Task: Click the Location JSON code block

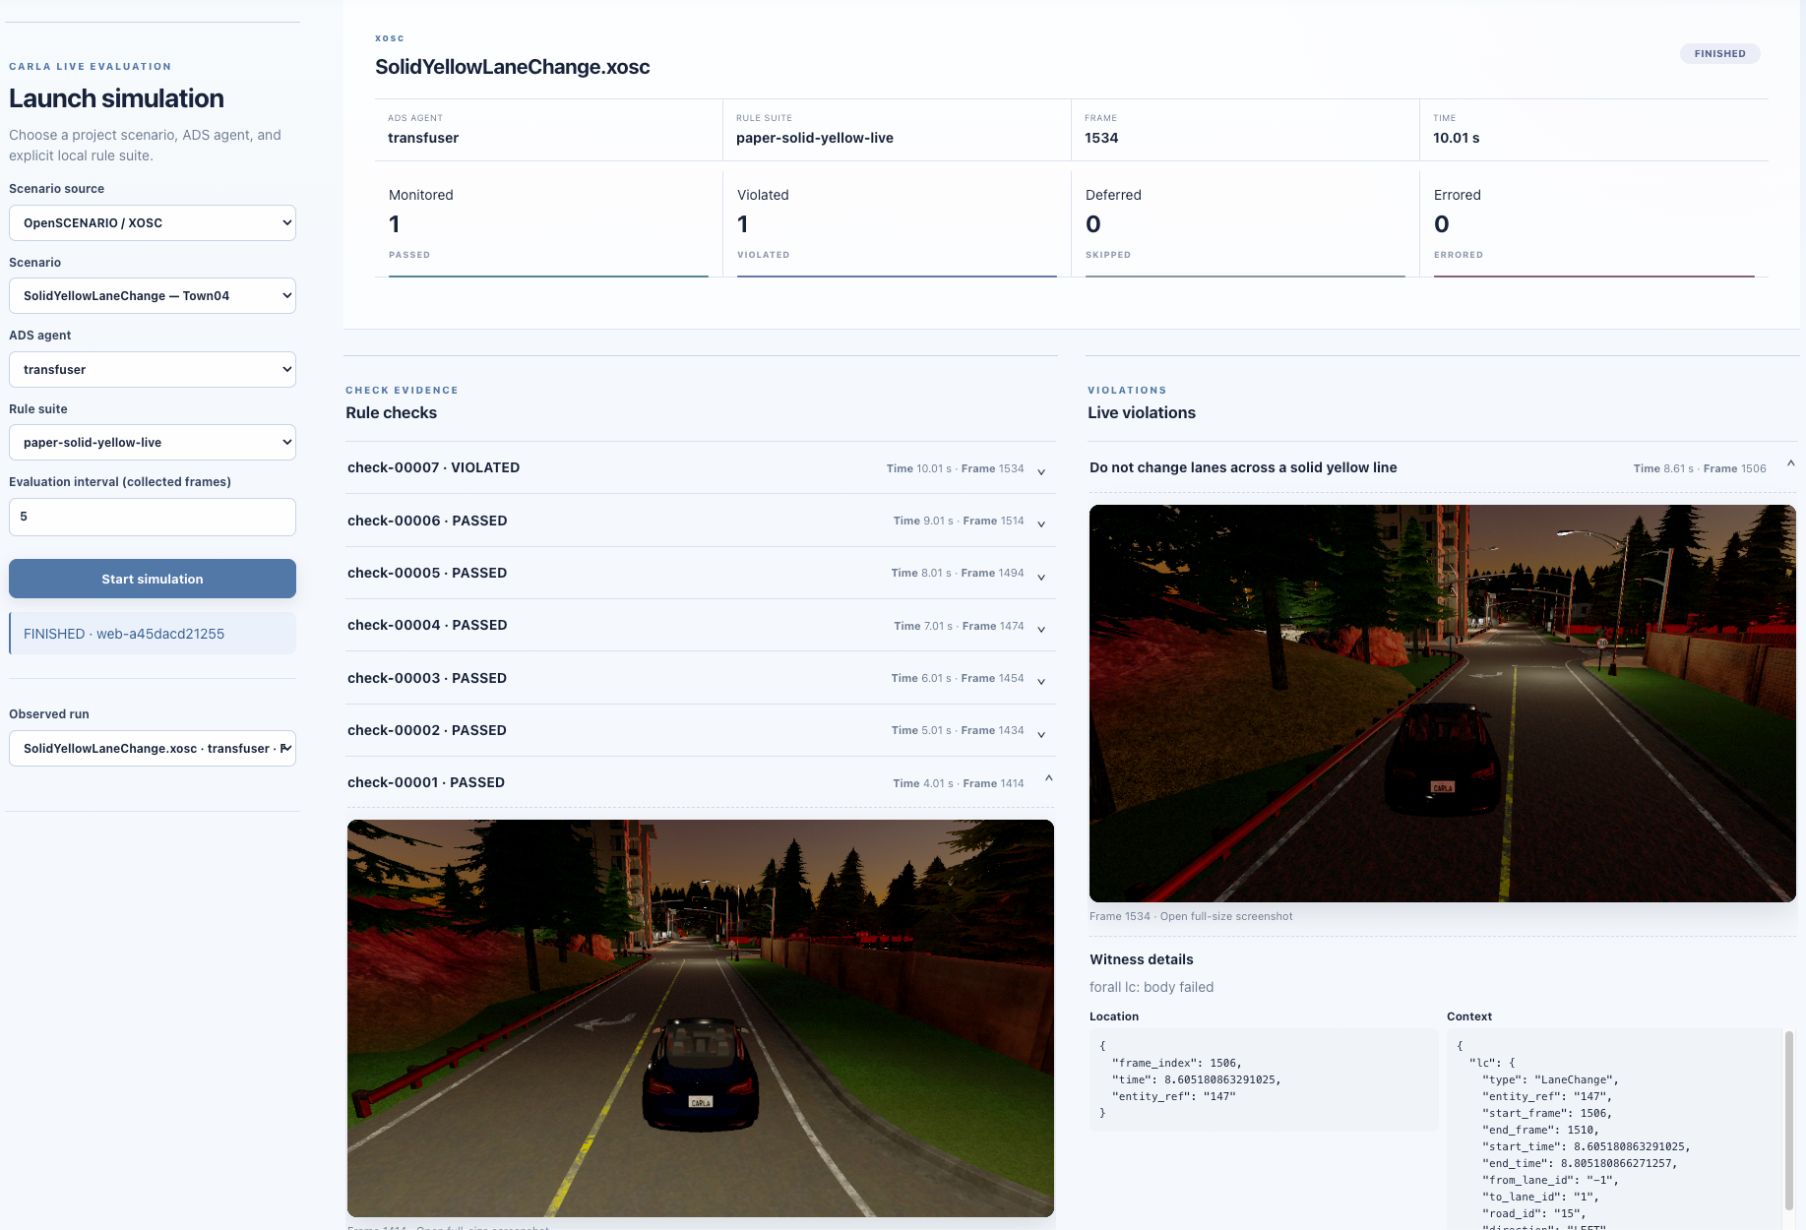Action: (x=1264, y=1079)
